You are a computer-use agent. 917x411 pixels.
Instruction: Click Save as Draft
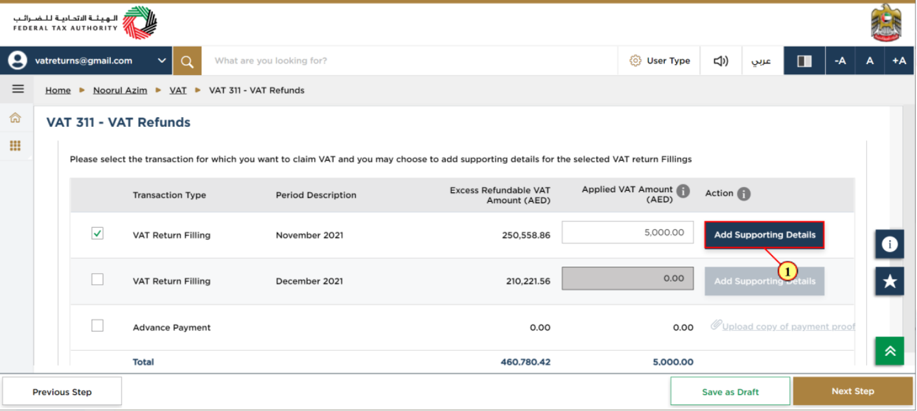tap(730, 392)
